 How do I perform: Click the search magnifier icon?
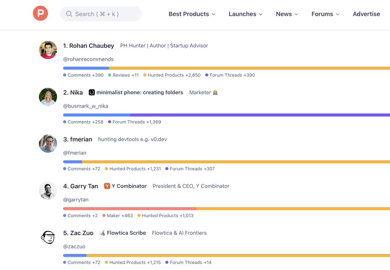click(69, 14)
